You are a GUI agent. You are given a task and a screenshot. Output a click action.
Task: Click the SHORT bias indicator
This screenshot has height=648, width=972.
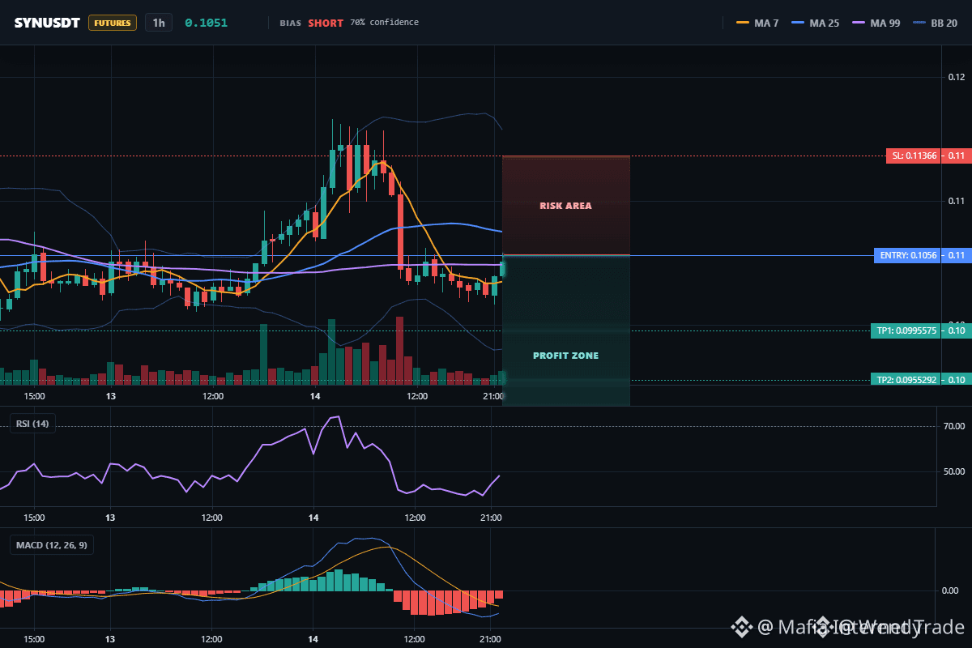326,23
